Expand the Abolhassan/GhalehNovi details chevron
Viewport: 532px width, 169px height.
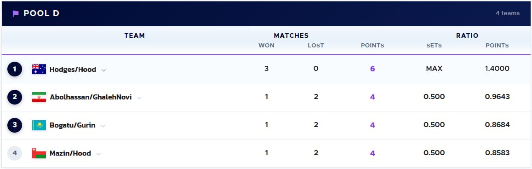click(139, 98)
